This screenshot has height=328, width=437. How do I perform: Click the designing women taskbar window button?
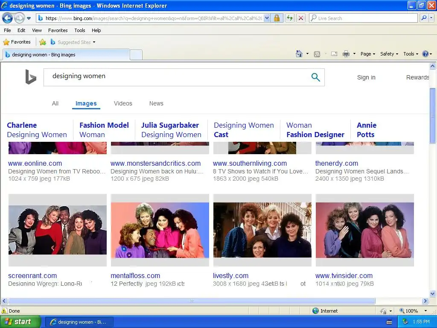point(79,322)
